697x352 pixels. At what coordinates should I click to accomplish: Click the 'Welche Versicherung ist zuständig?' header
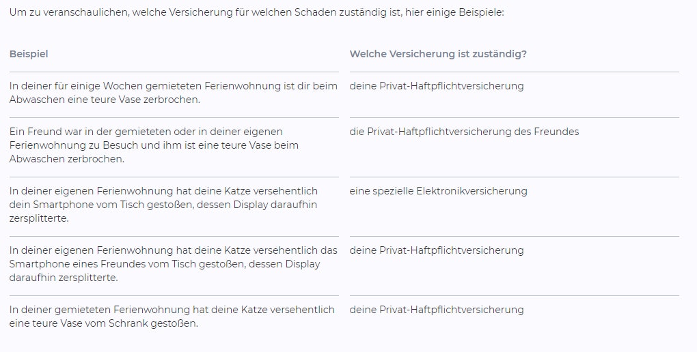point(438,54)
